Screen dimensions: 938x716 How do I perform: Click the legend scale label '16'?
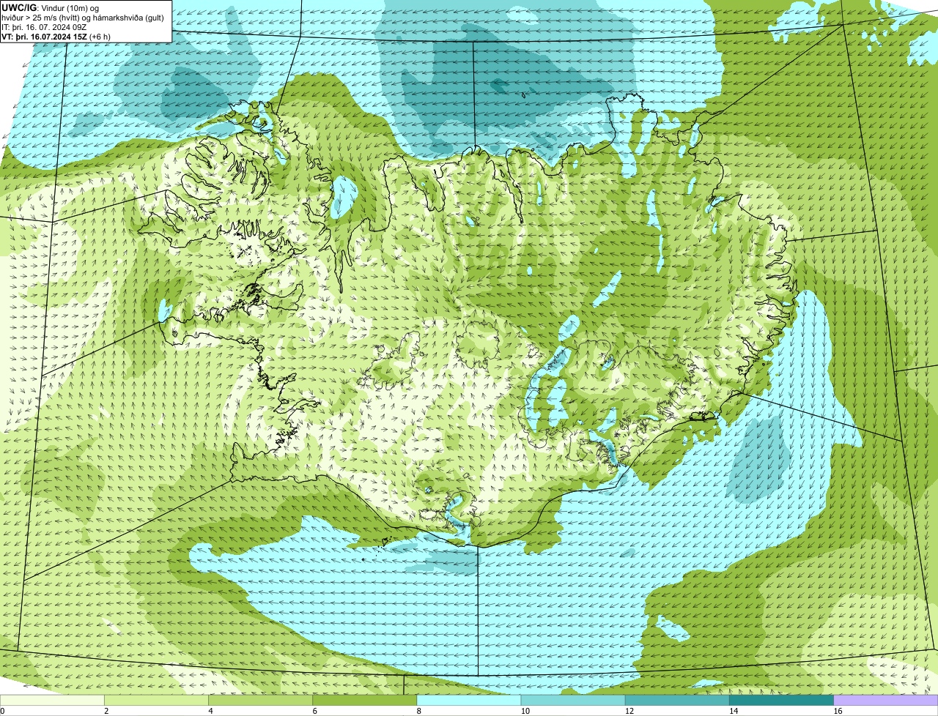click(x=838, y=711)
